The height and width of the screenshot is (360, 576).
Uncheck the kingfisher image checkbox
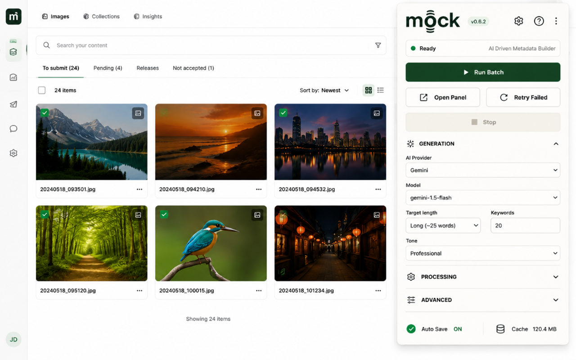coord(164,215)
